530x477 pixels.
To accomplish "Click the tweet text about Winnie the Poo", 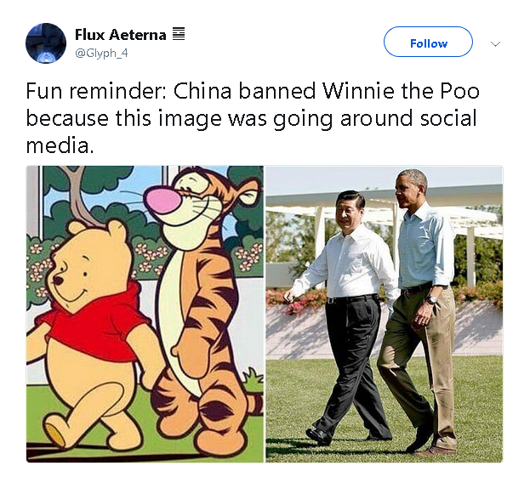I will point(253,118).
